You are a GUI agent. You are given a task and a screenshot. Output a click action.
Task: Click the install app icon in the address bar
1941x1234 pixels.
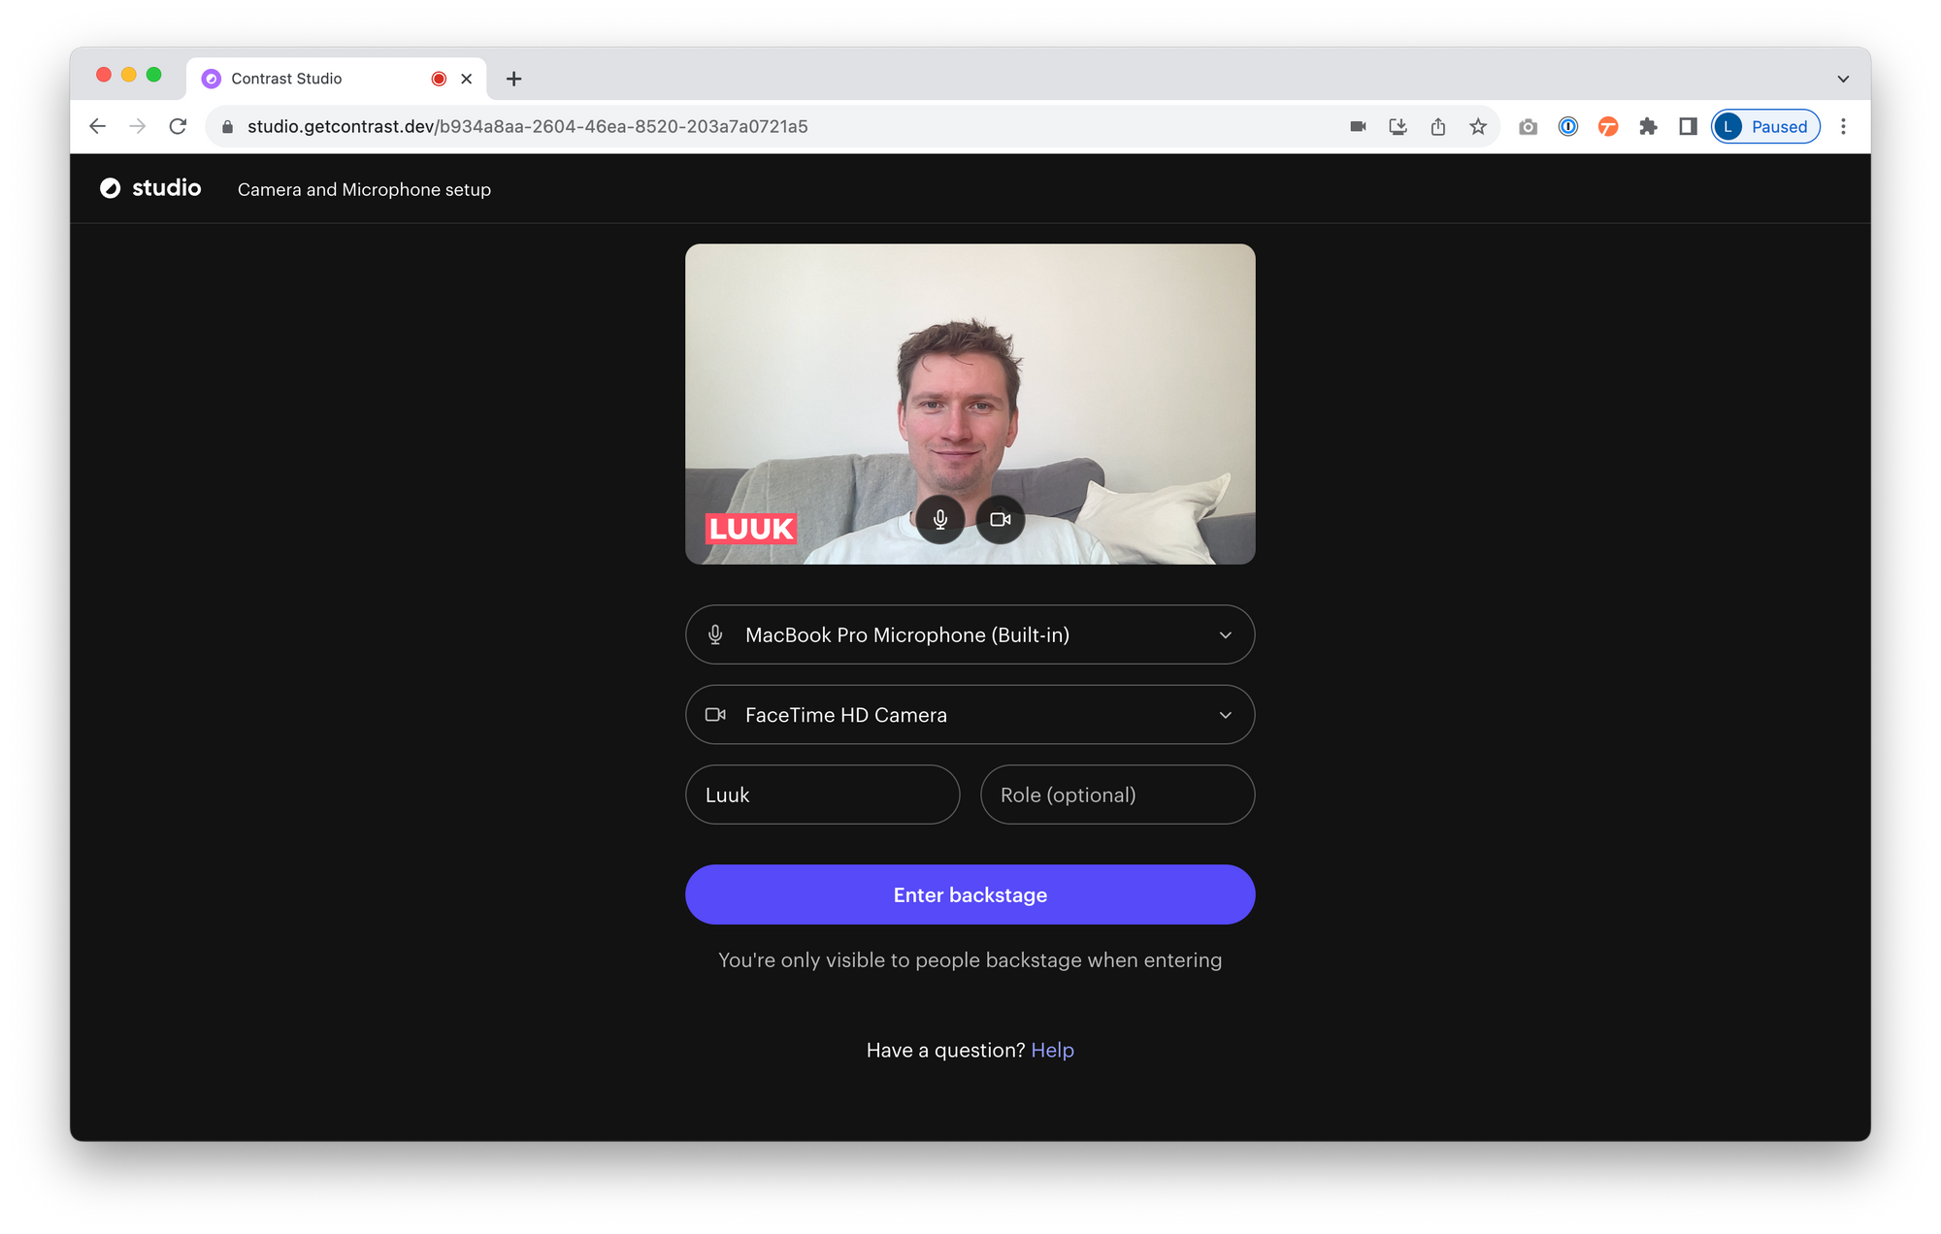tap(1398, 126)
